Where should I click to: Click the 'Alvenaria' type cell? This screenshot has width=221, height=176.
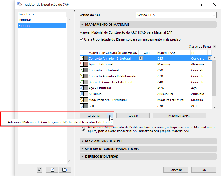point(198,64)
